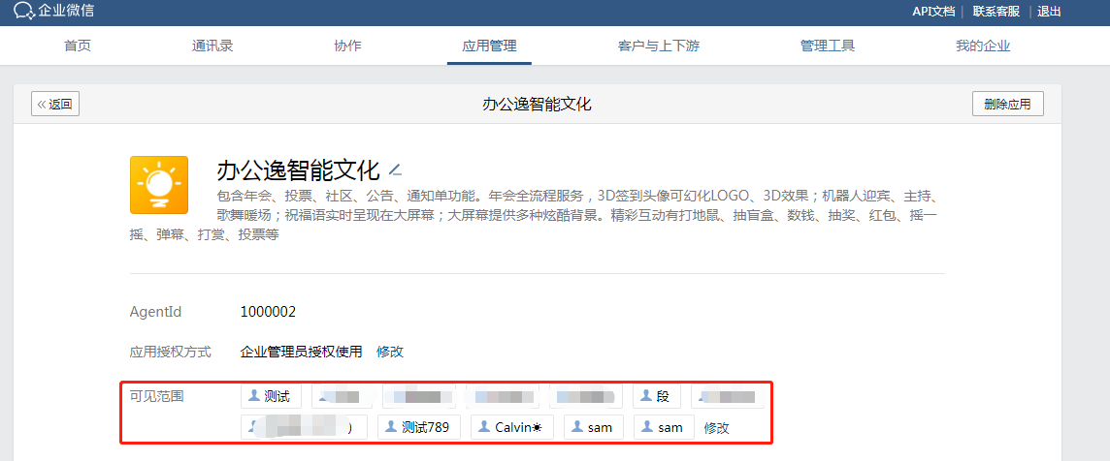The height and width of the screenshot is (461, 1110).
Task: Click the 应用授权方式 label
Action: point(171,352)
